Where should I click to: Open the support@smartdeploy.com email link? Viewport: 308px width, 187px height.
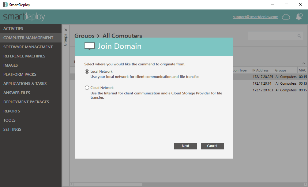tap(256, 17)
